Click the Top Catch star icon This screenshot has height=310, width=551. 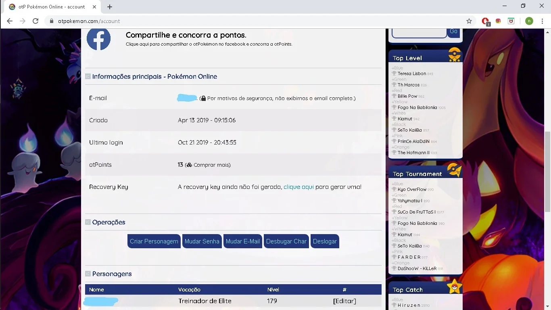point(455,286)
